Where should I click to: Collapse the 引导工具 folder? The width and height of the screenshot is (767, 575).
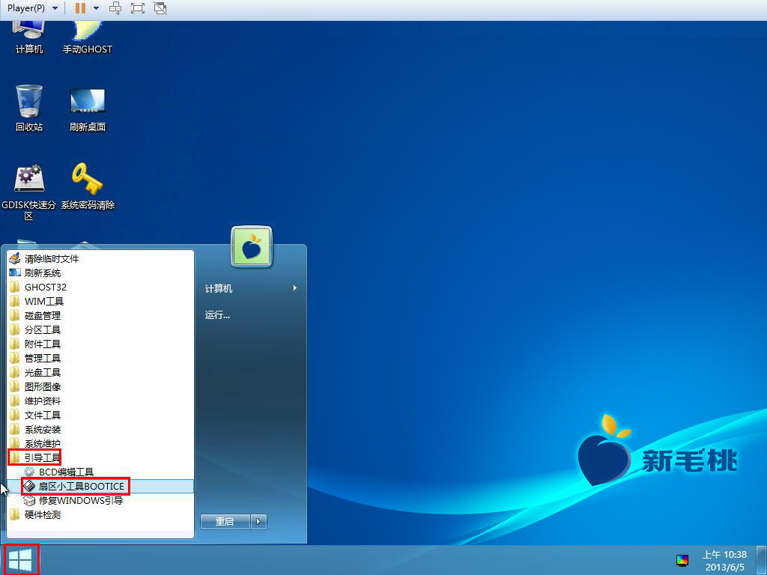(100, 457)
